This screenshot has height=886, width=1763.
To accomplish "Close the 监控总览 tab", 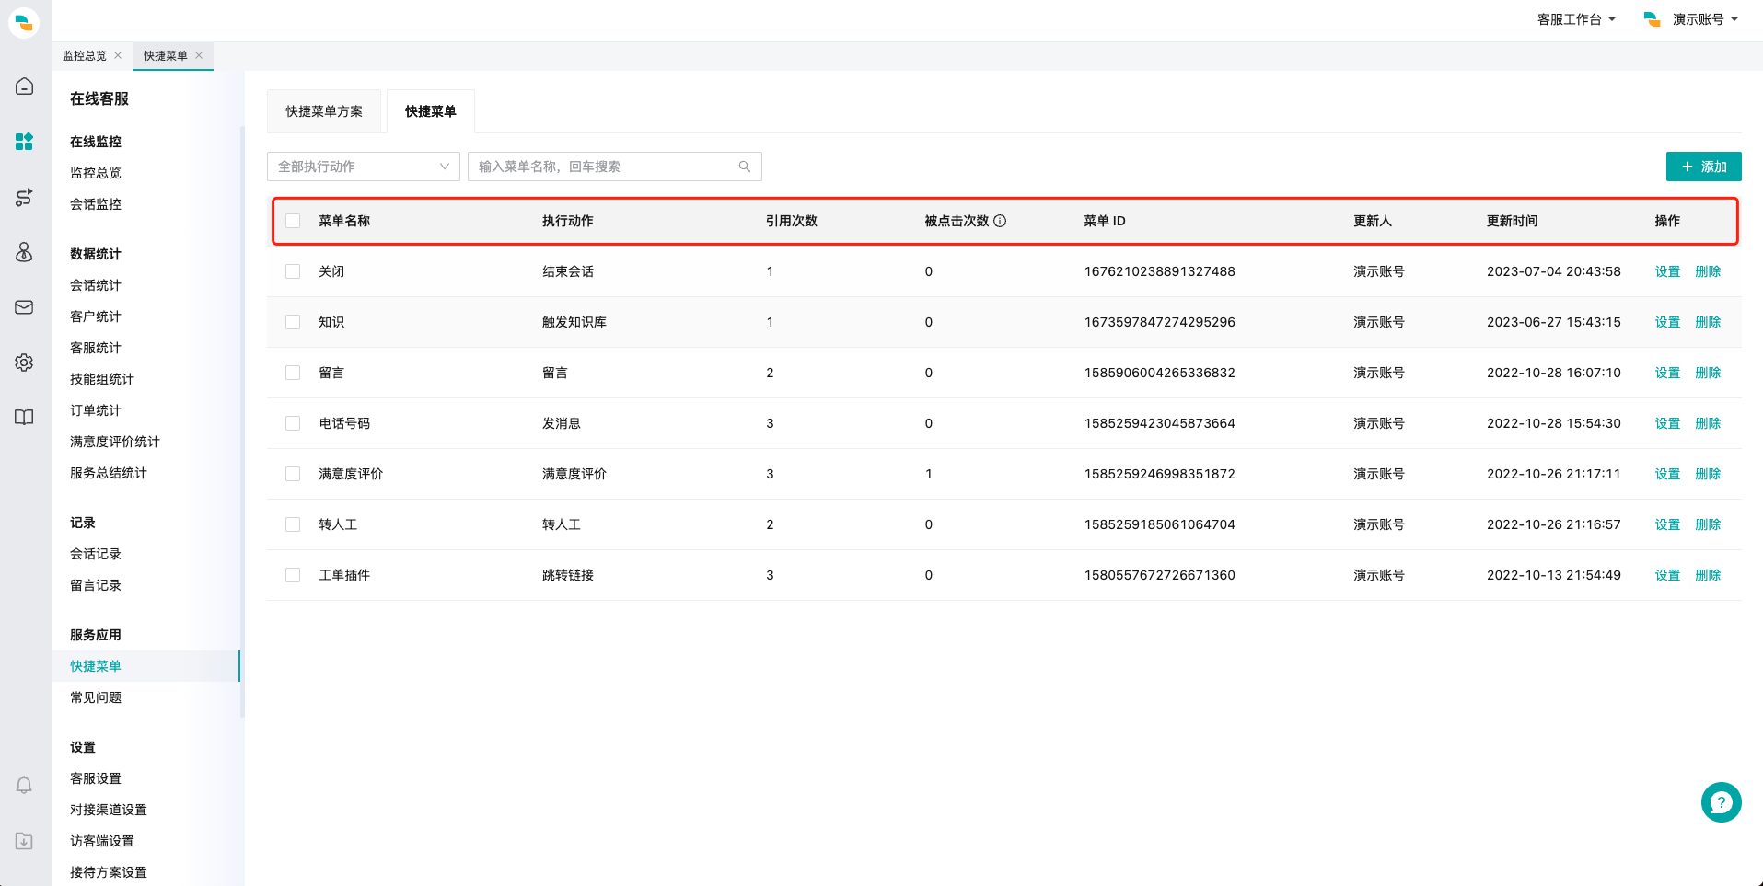I will [x=118, y=55].
